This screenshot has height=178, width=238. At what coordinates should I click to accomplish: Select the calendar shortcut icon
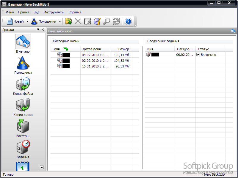tap(23, 166)
